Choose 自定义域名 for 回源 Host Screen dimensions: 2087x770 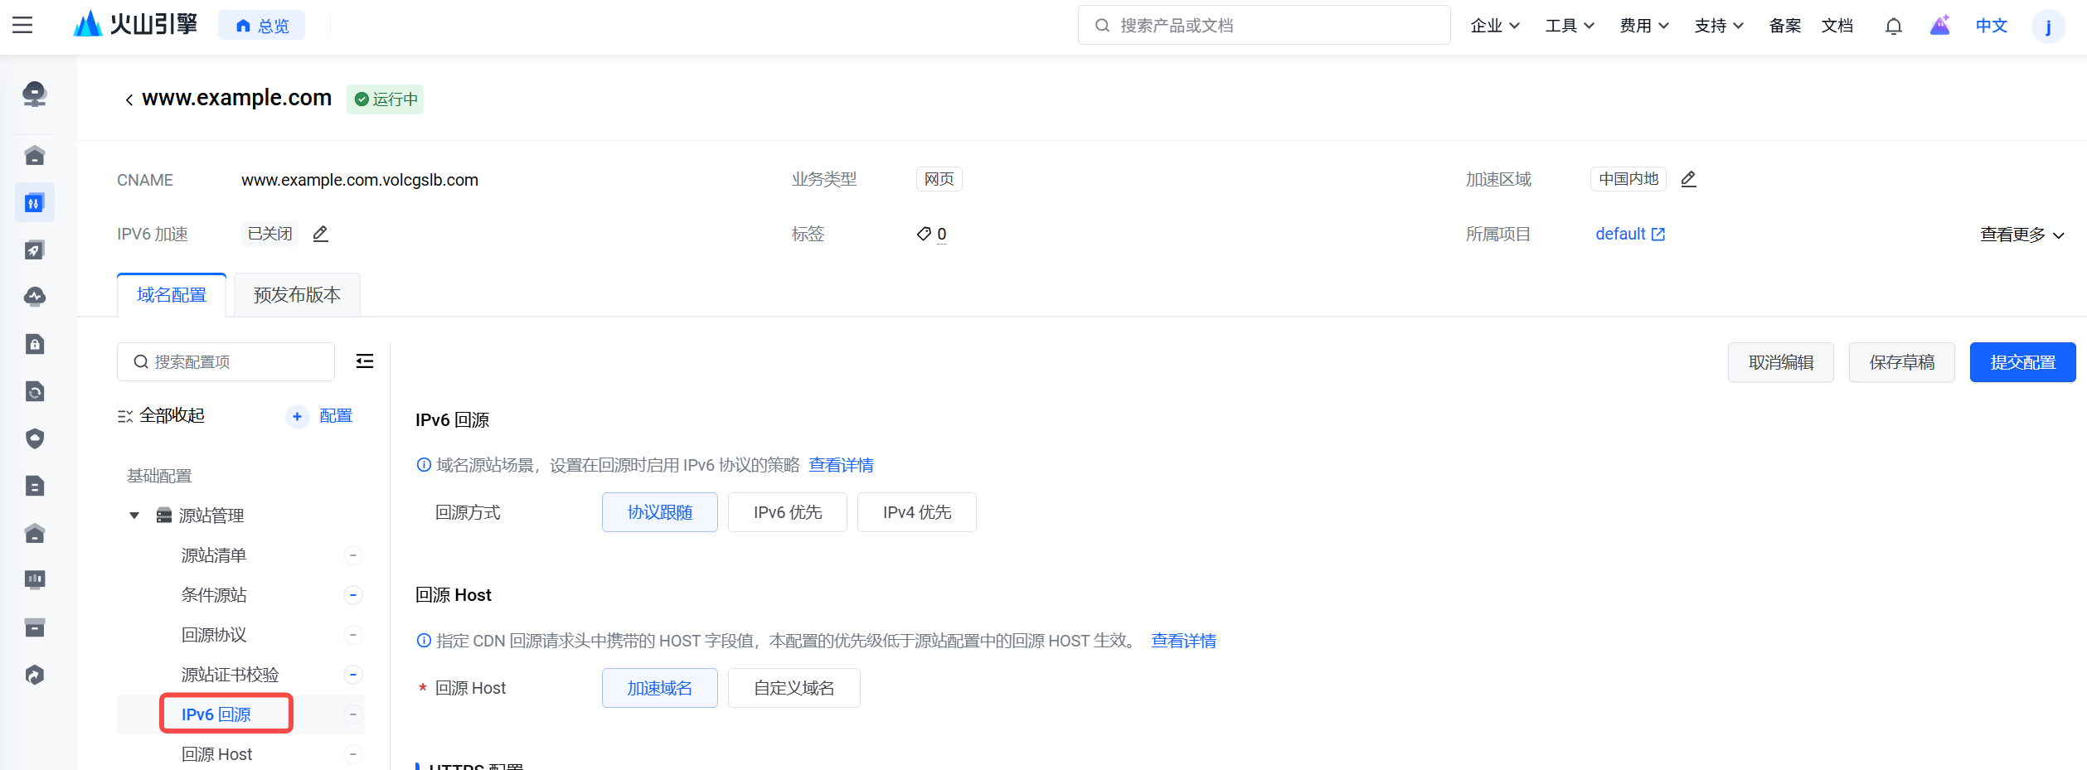coord(794,688)
